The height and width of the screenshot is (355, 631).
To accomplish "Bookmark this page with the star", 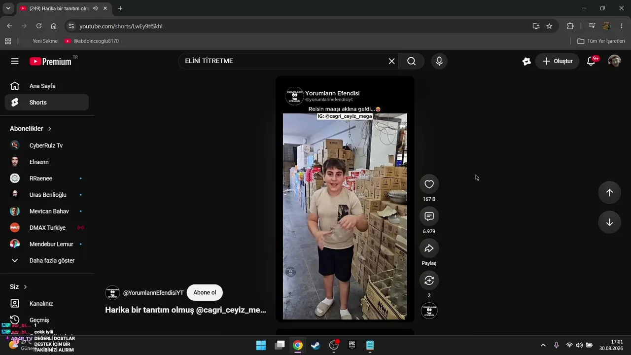I will (x=549, y=26).
